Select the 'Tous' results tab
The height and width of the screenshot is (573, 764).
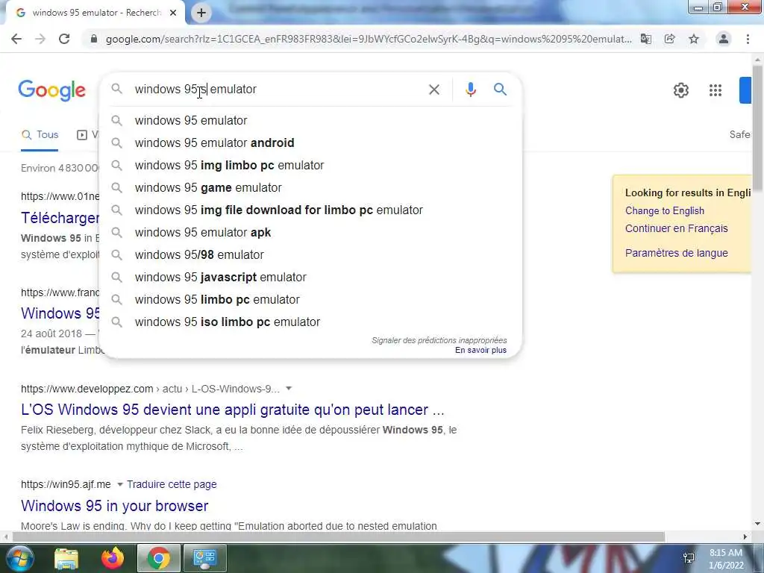[40, 135]
